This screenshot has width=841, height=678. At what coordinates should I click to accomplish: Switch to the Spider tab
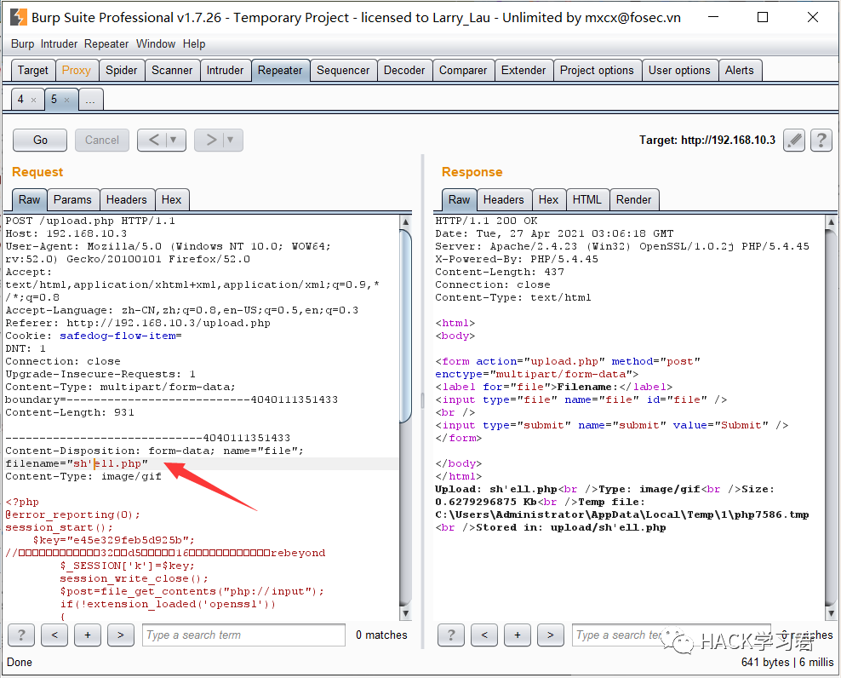[x=122, y=71]
